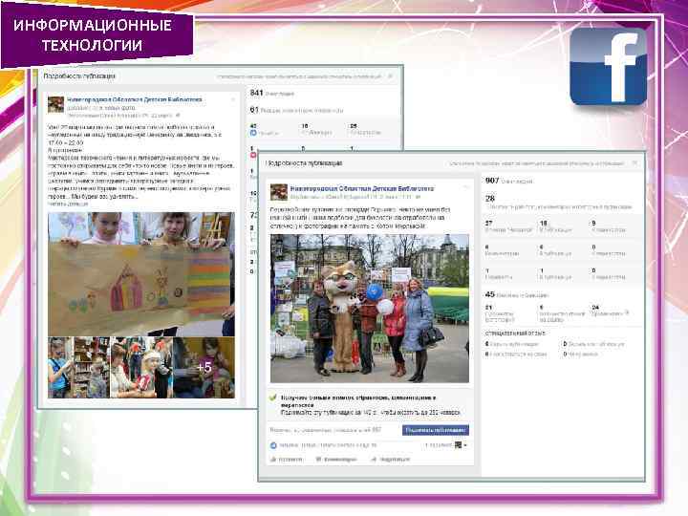Screen dimensions: 688x516
Task: Open library page name link in back post
Action: (135, 99)
